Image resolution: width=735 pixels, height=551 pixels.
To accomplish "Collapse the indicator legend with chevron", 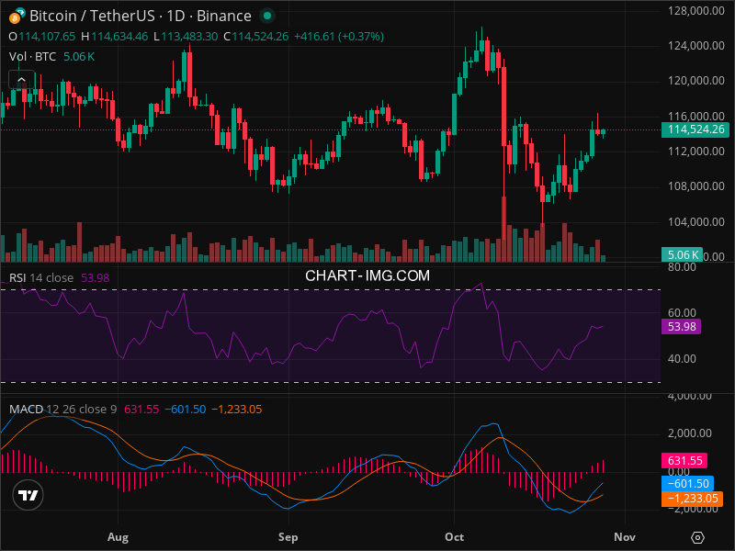I will click(x=20, y=80).
